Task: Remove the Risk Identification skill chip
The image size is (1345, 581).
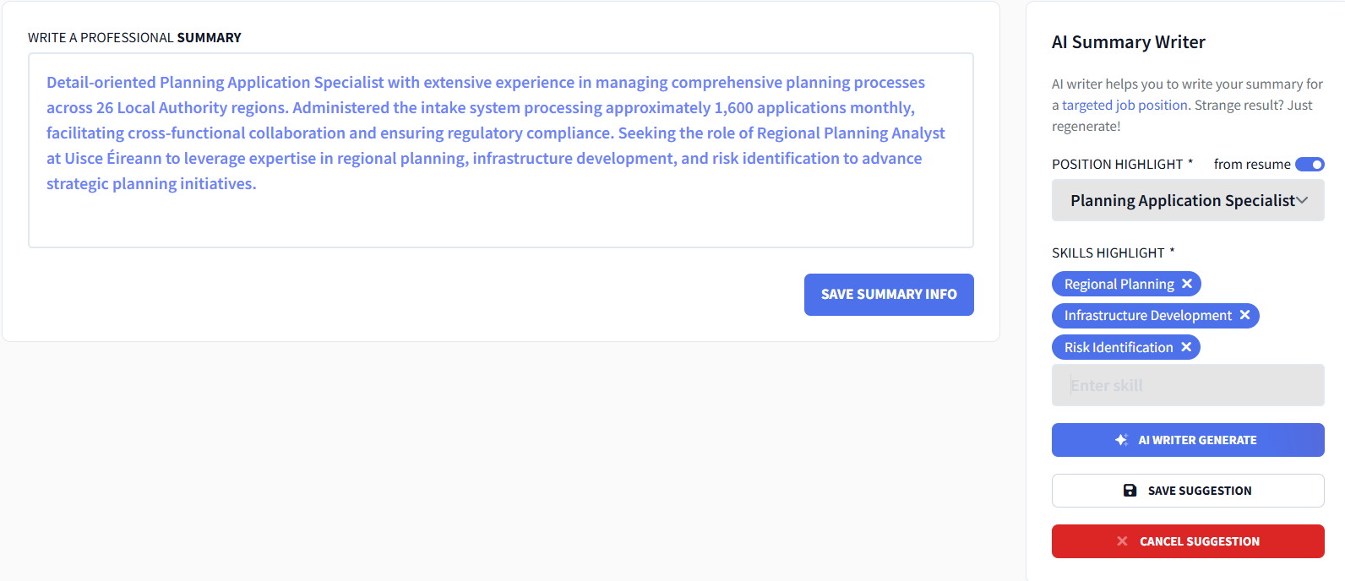Action: [1188, 346]
